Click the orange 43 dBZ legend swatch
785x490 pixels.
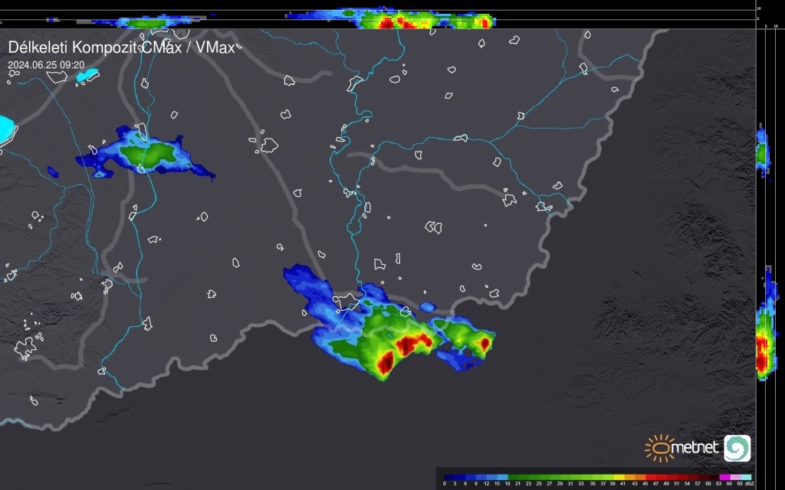641,476
